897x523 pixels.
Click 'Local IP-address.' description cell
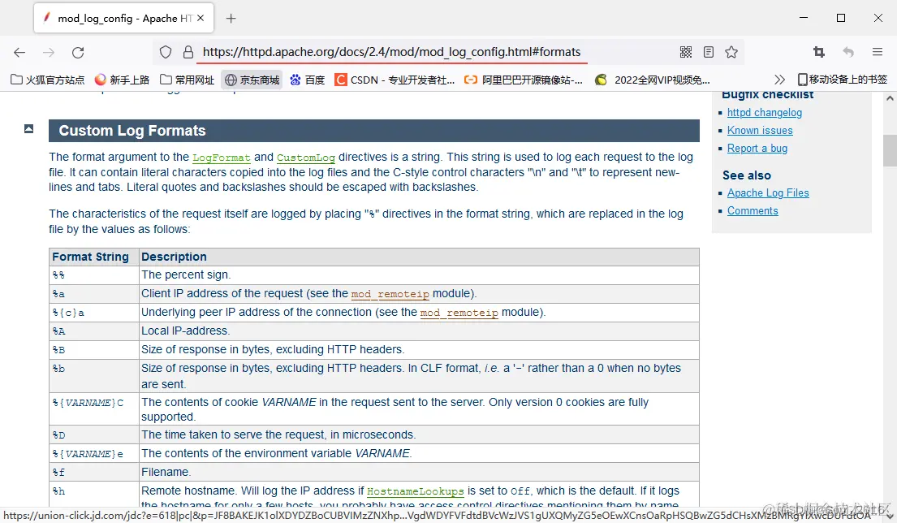click(420, 331)
